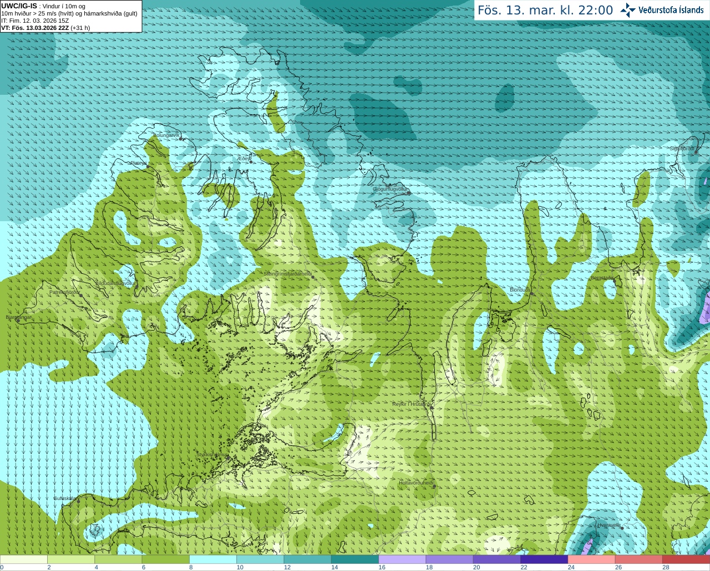
Task: Click the 16–18 m/s lavender legend swatch
Action: [x=402, y=559]
